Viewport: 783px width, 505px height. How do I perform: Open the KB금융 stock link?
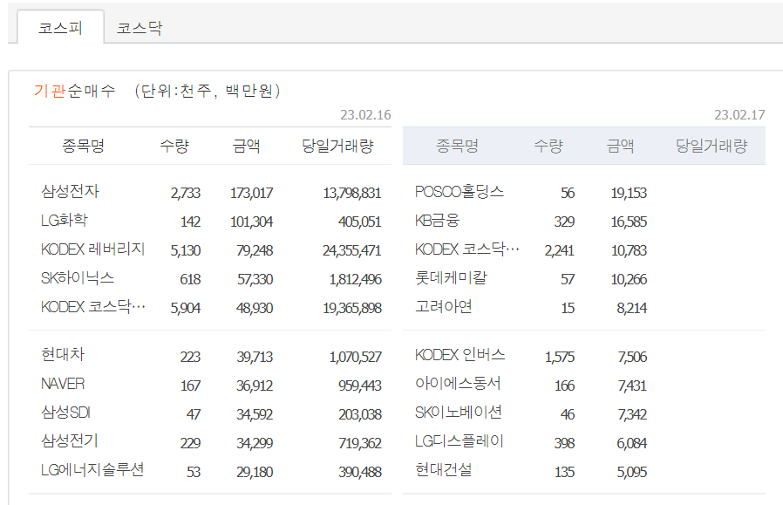coord(437,221)
